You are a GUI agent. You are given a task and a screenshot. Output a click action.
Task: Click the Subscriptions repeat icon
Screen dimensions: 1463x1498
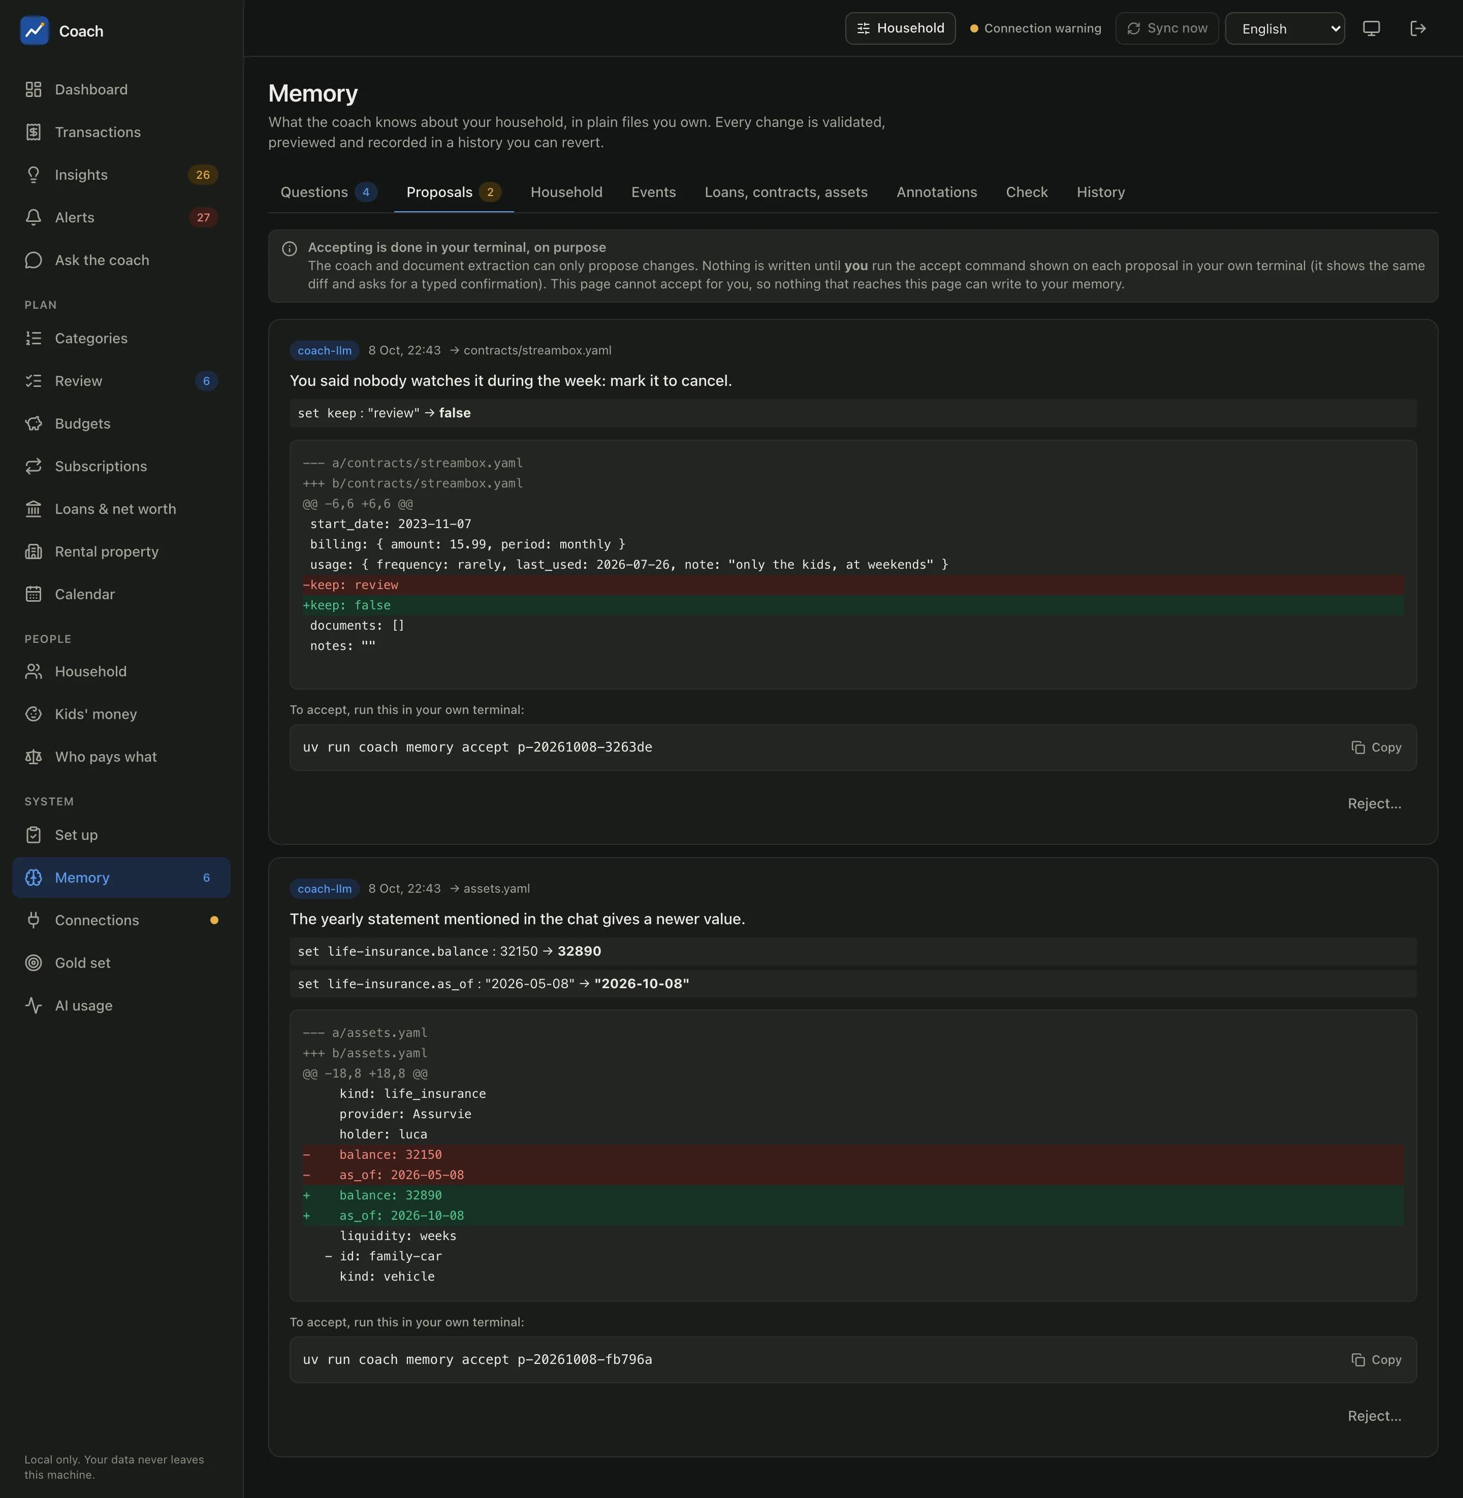(x=33, y=466)
